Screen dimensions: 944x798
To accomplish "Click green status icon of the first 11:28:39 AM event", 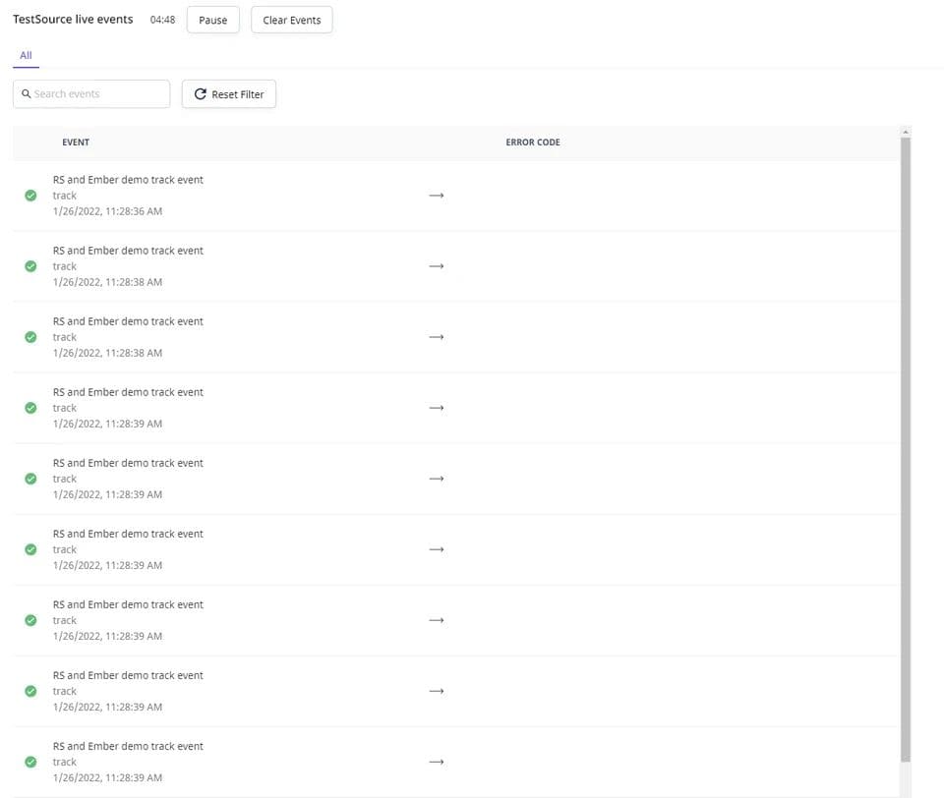I will (30, 408).
